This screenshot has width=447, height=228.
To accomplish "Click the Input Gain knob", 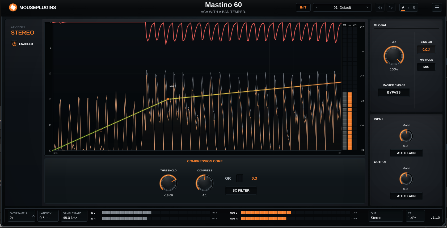I will click(406, 136).
